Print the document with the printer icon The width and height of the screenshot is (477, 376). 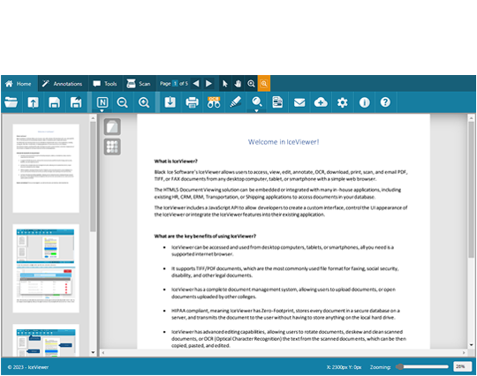click(192, 102)
